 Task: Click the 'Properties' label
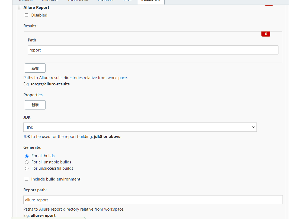[x=33, y=95]
